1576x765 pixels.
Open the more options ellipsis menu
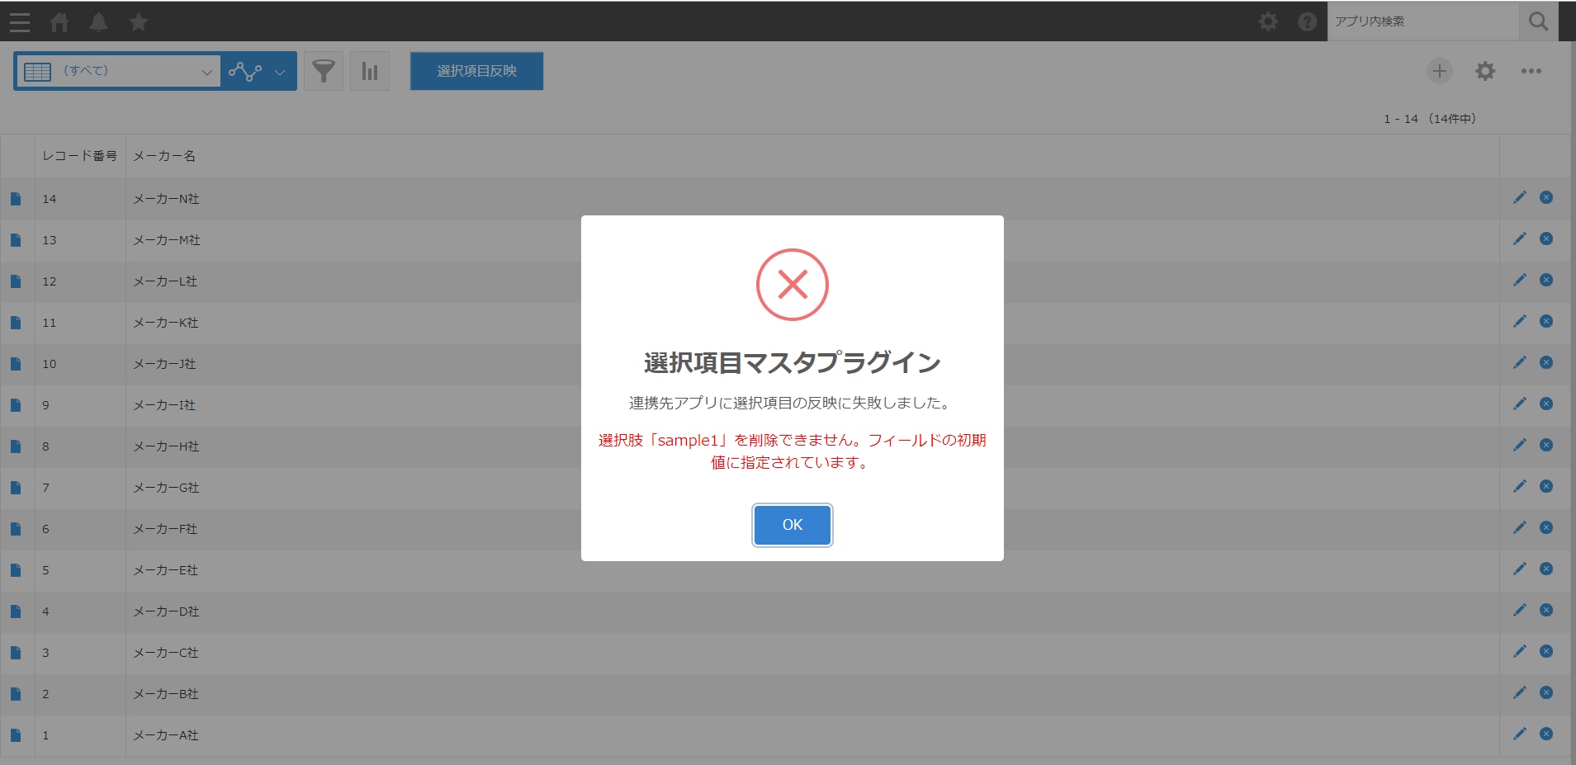[x=1533, y=71]
